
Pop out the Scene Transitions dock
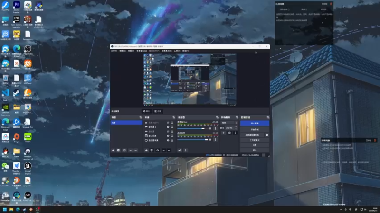[x=237, y=117]
